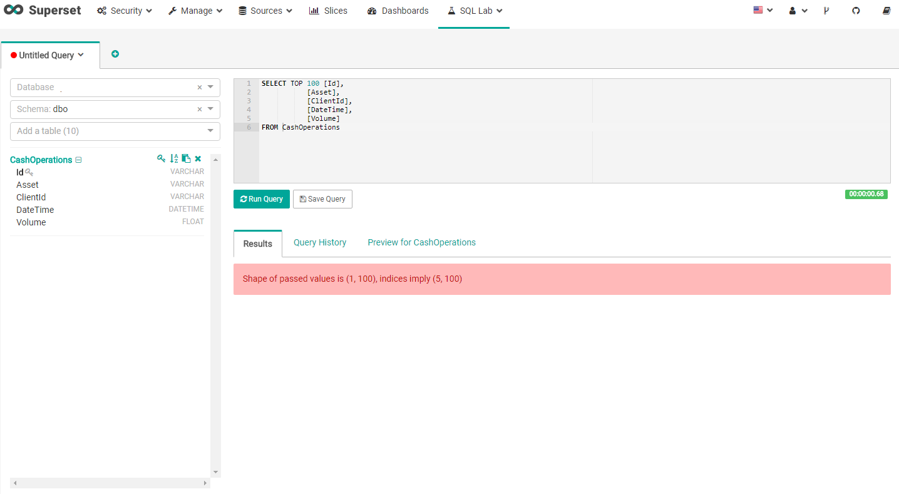Open the SQL Lab menu

pos(474,10)
